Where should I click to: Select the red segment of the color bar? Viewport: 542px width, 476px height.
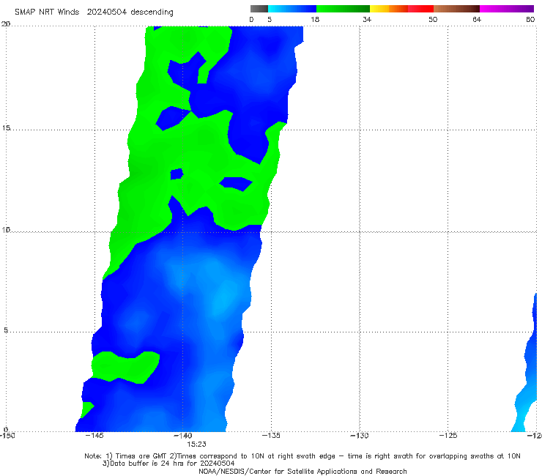click(x=421, y=9)
